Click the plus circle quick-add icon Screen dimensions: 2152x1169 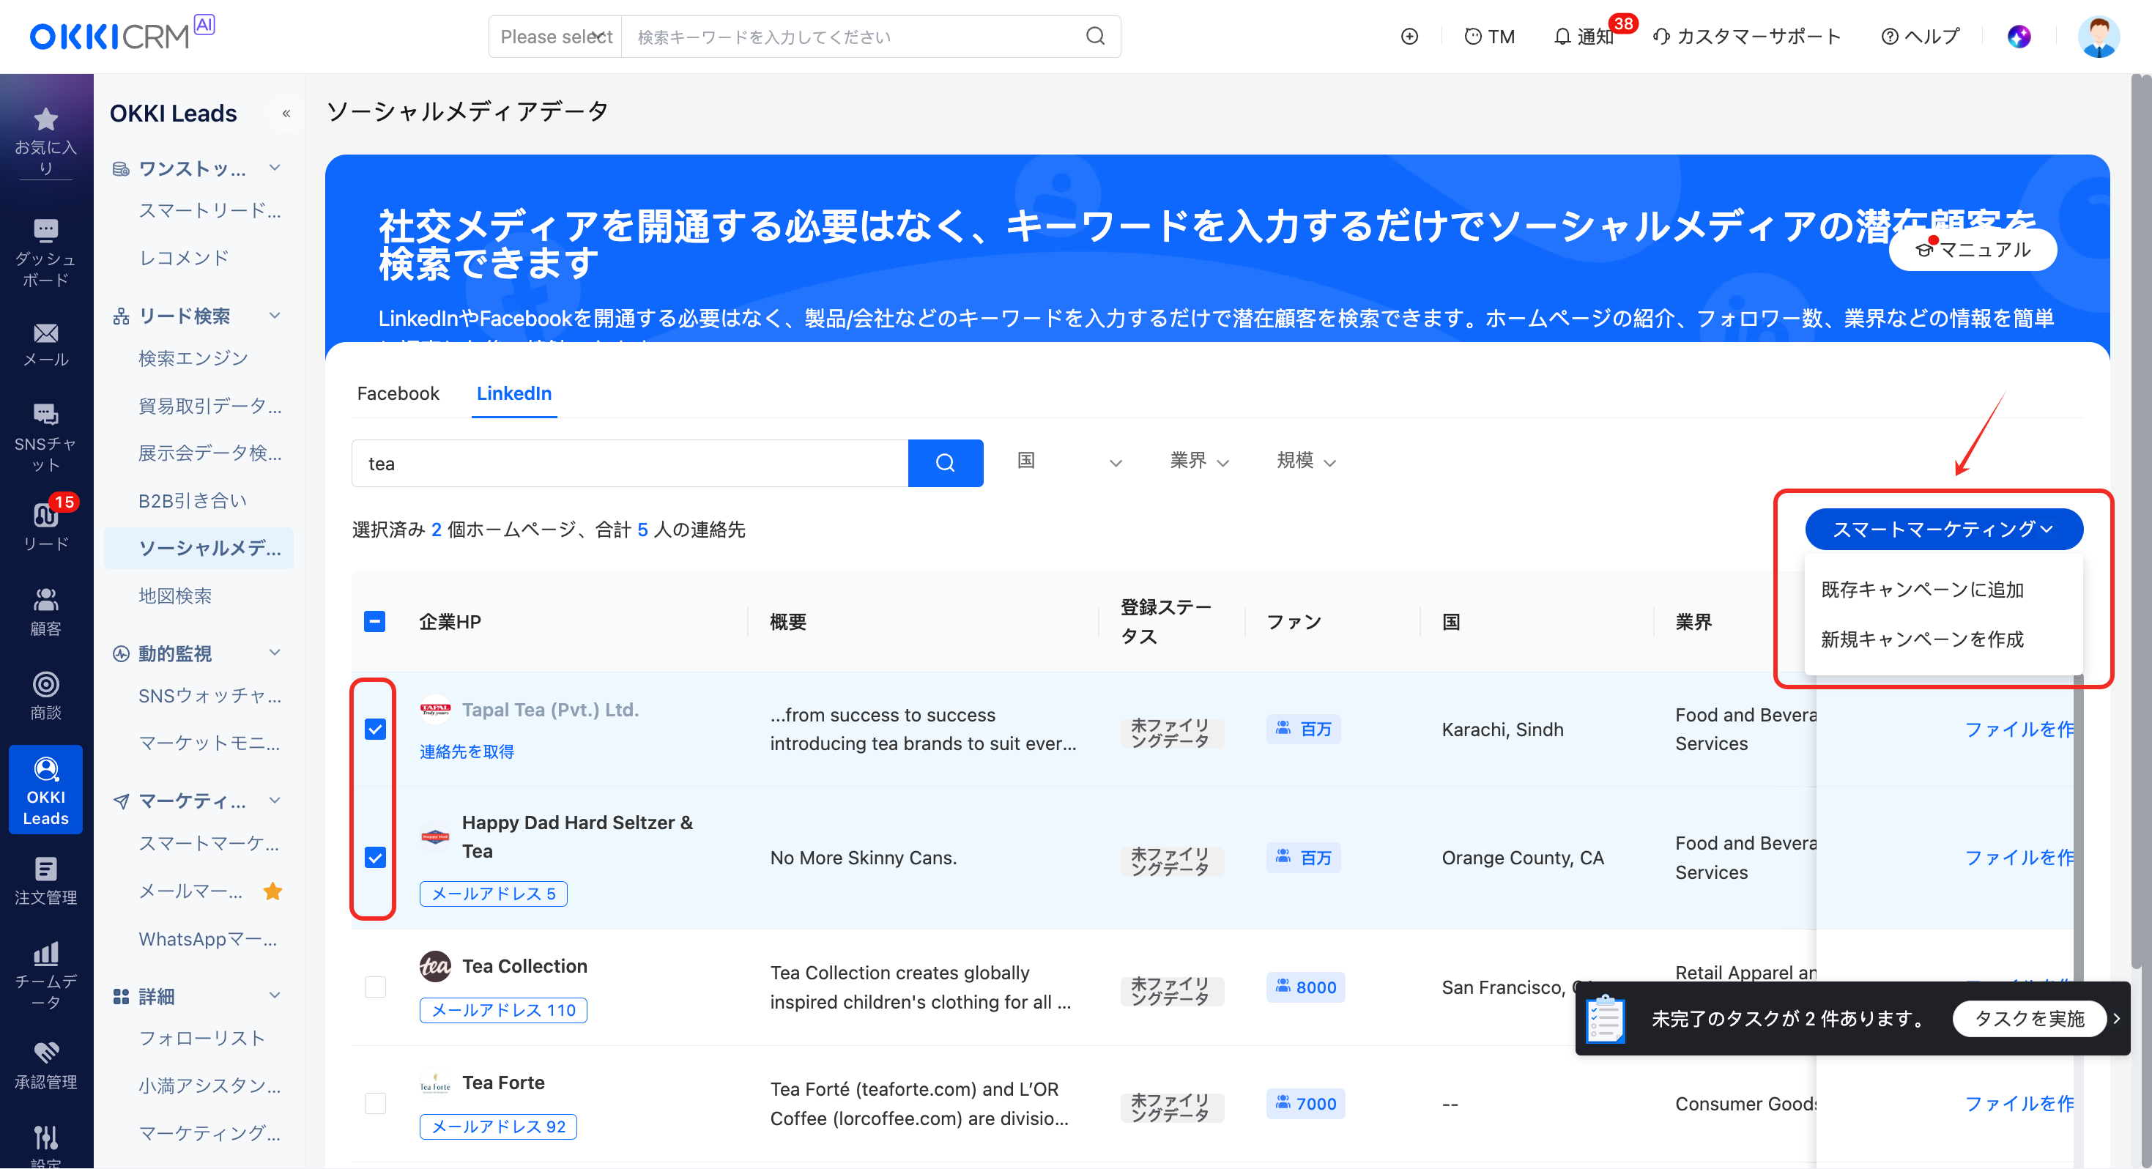click(1409, 36)
